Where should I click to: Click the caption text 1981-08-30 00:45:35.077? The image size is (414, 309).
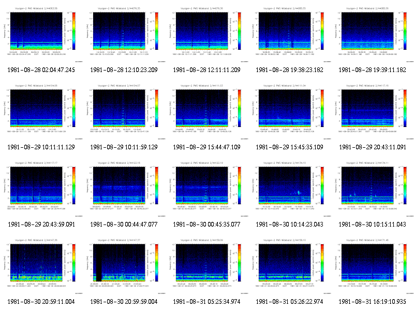click(206, 224)
